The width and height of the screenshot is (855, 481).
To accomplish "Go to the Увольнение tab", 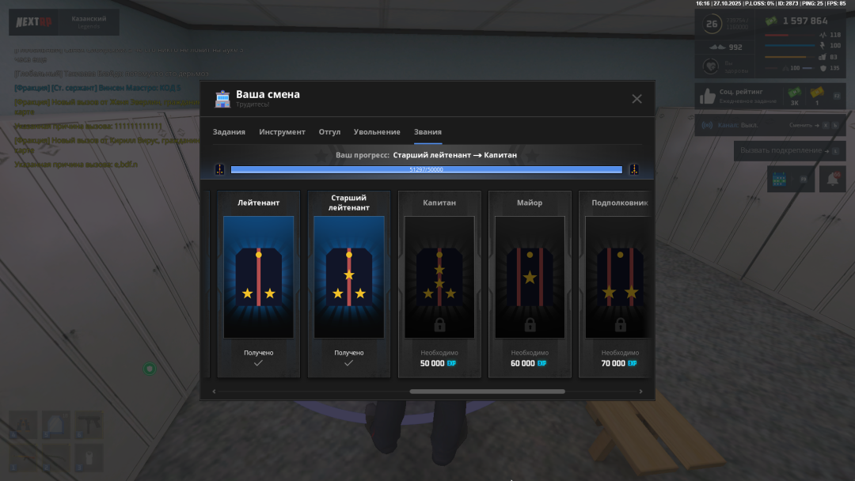I will (x=377, y=132).
